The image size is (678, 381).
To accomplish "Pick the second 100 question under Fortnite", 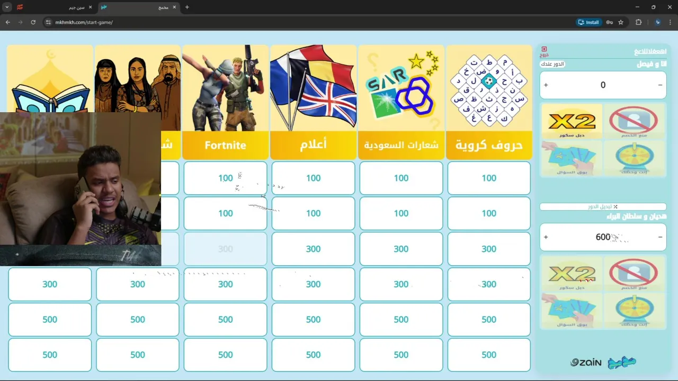I will (225, 213).
